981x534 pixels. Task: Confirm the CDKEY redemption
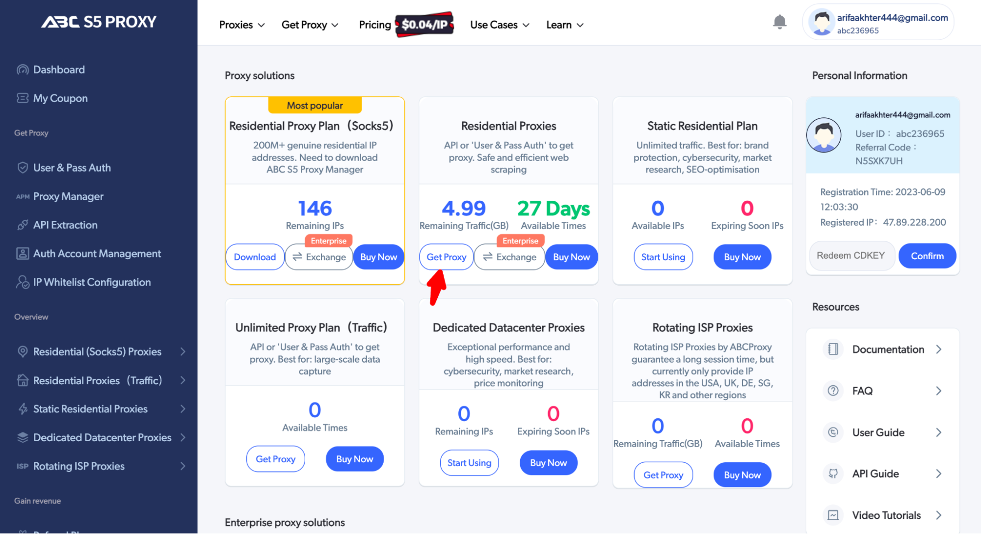pyautogui.click(x=927, y=256)
